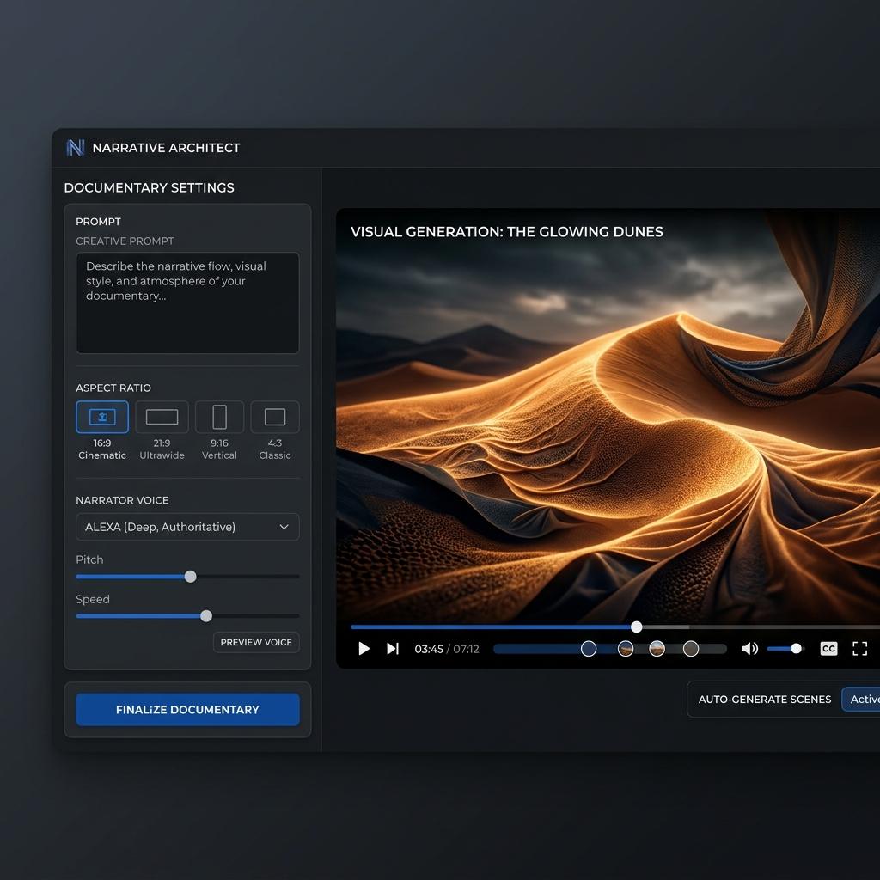Click the Documentary Settings heading
The image size is (880, 880).
(150, 187)
